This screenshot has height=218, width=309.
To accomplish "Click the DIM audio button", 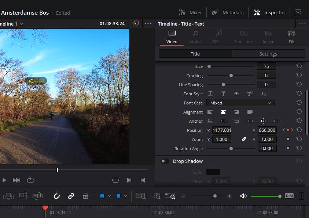I will 289,196.
